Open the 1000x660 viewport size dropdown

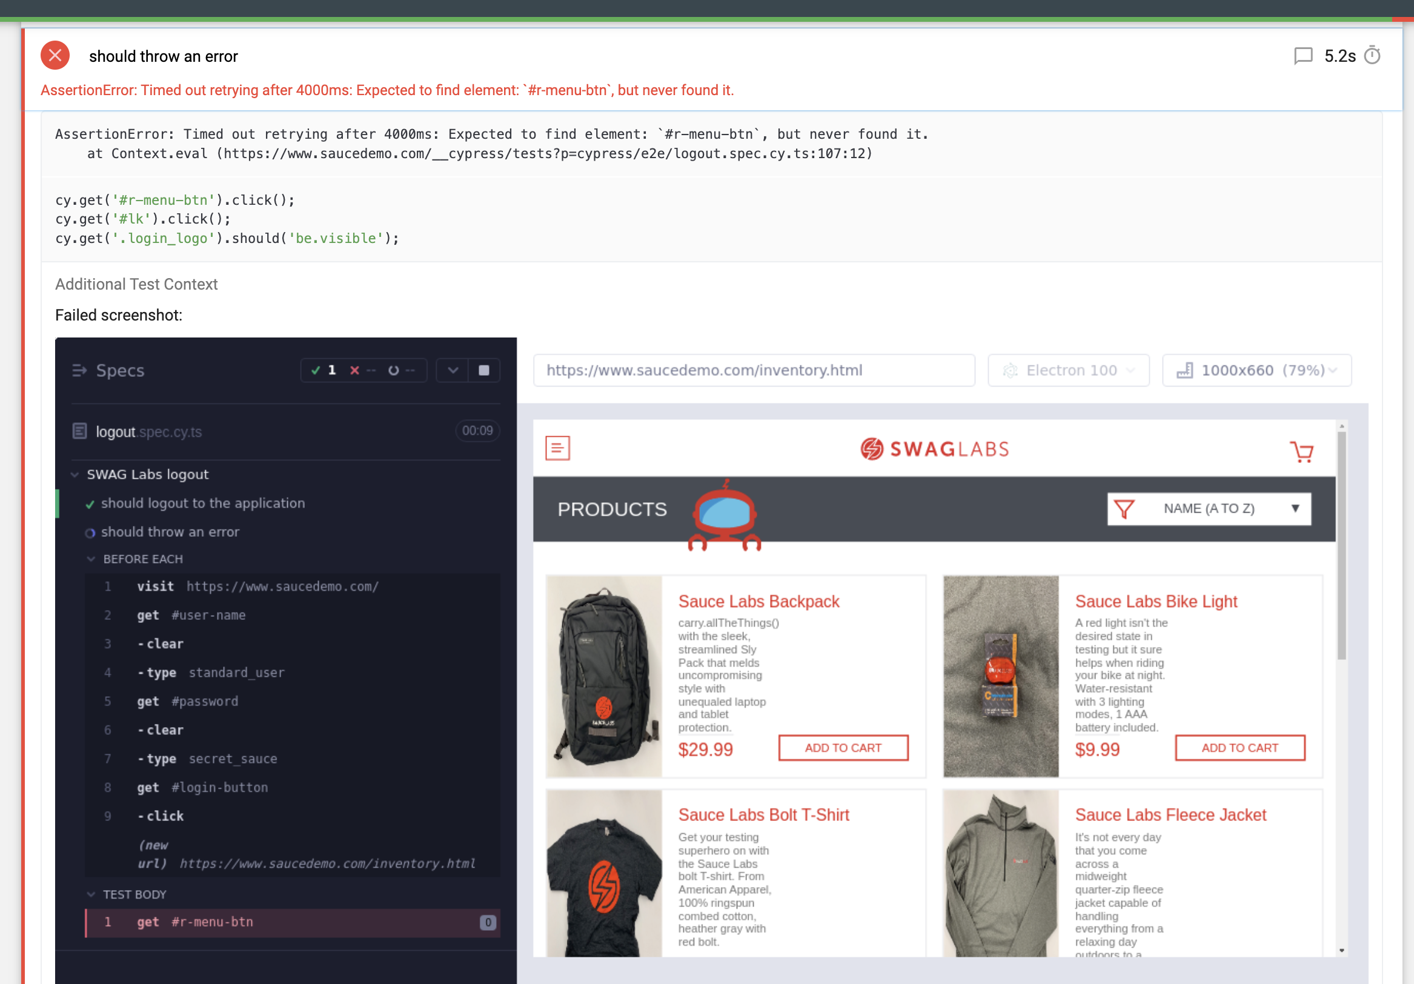pyautogui.click(x=1256, y=370)
